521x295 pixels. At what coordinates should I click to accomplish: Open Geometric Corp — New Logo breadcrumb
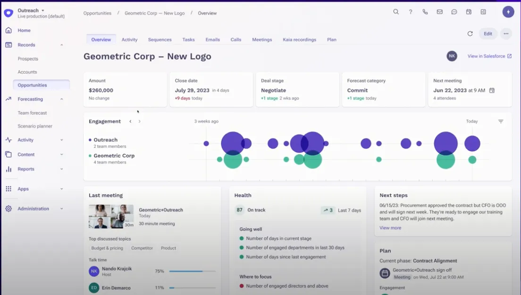pyautogui.click(x=154, y=13)
